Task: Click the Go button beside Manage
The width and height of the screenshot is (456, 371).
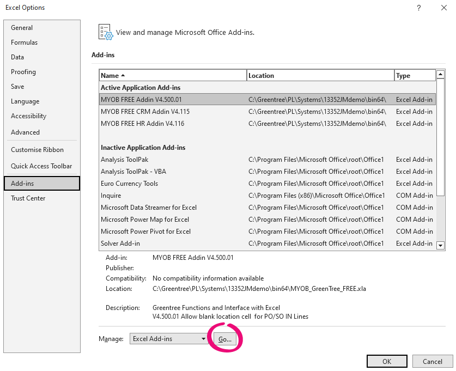Action: tap(225, 338)
